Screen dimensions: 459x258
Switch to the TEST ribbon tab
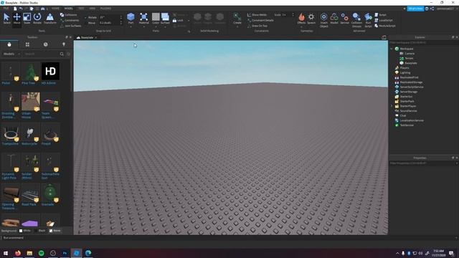[81, 9]
